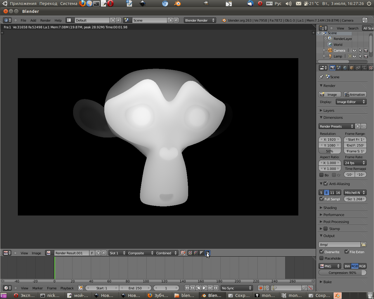Open the File menu in Blender header
The image size is (374, 299).
click(23, 20)
